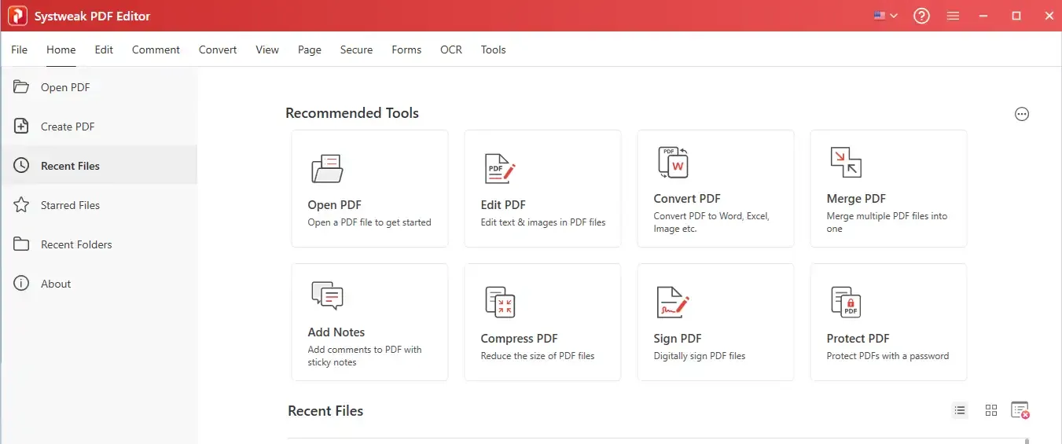Click the Convert PDF tool card icon
Screen dimensions: 1062x444
(x=673, y=162)
